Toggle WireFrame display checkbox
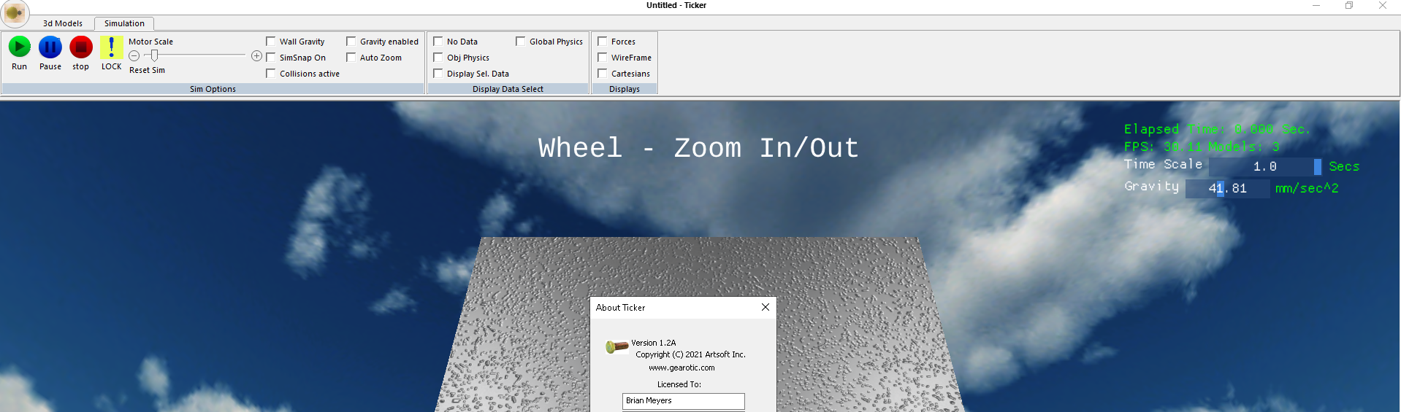Image resolution: width=1401 pixels, height=412 pixels. (603, 58)
